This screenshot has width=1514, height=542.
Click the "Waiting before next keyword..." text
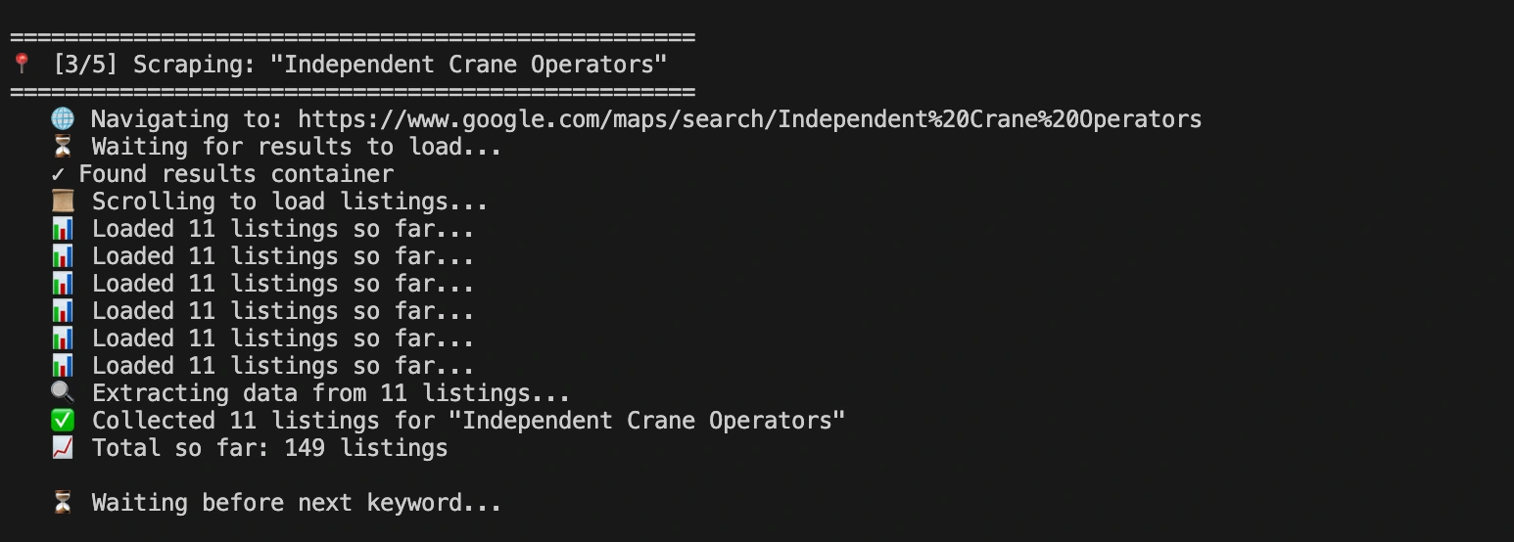click(x=296, y=503)
